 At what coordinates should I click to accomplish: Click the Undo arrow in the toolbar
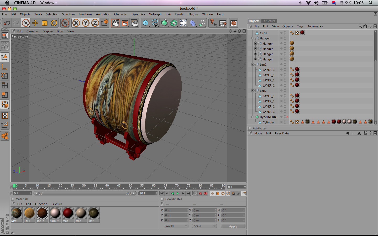click(7, 23)
